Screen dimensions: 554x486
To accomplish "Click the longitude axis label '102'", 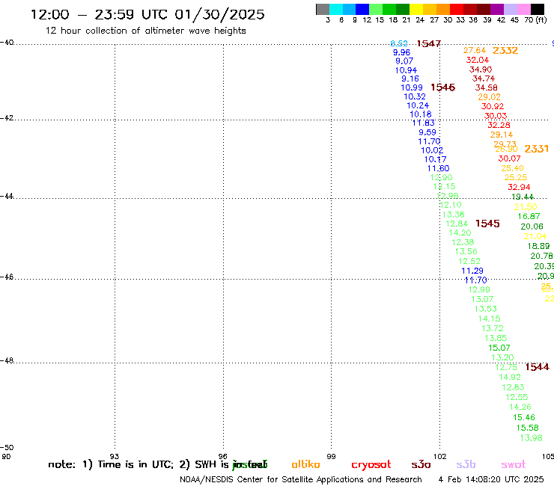I will point(440,456).
